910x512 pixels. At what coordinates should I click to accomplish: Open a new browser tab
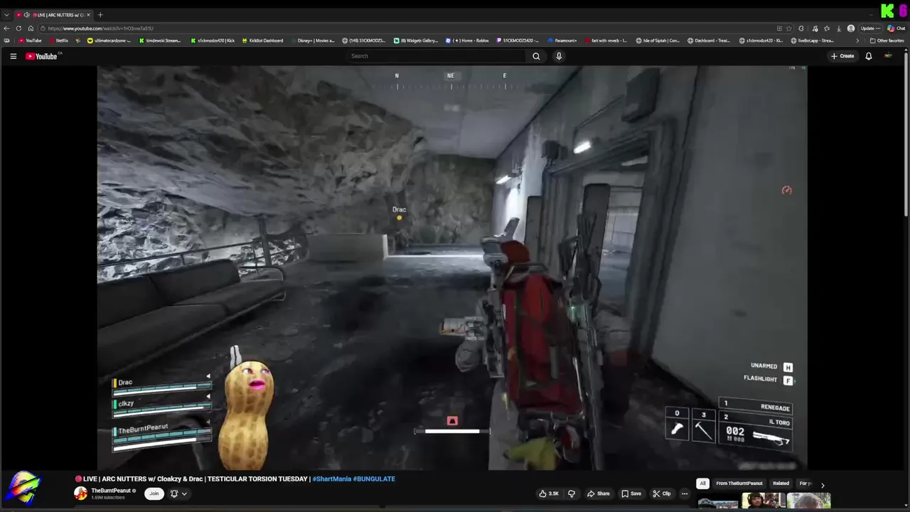[100, 15]
